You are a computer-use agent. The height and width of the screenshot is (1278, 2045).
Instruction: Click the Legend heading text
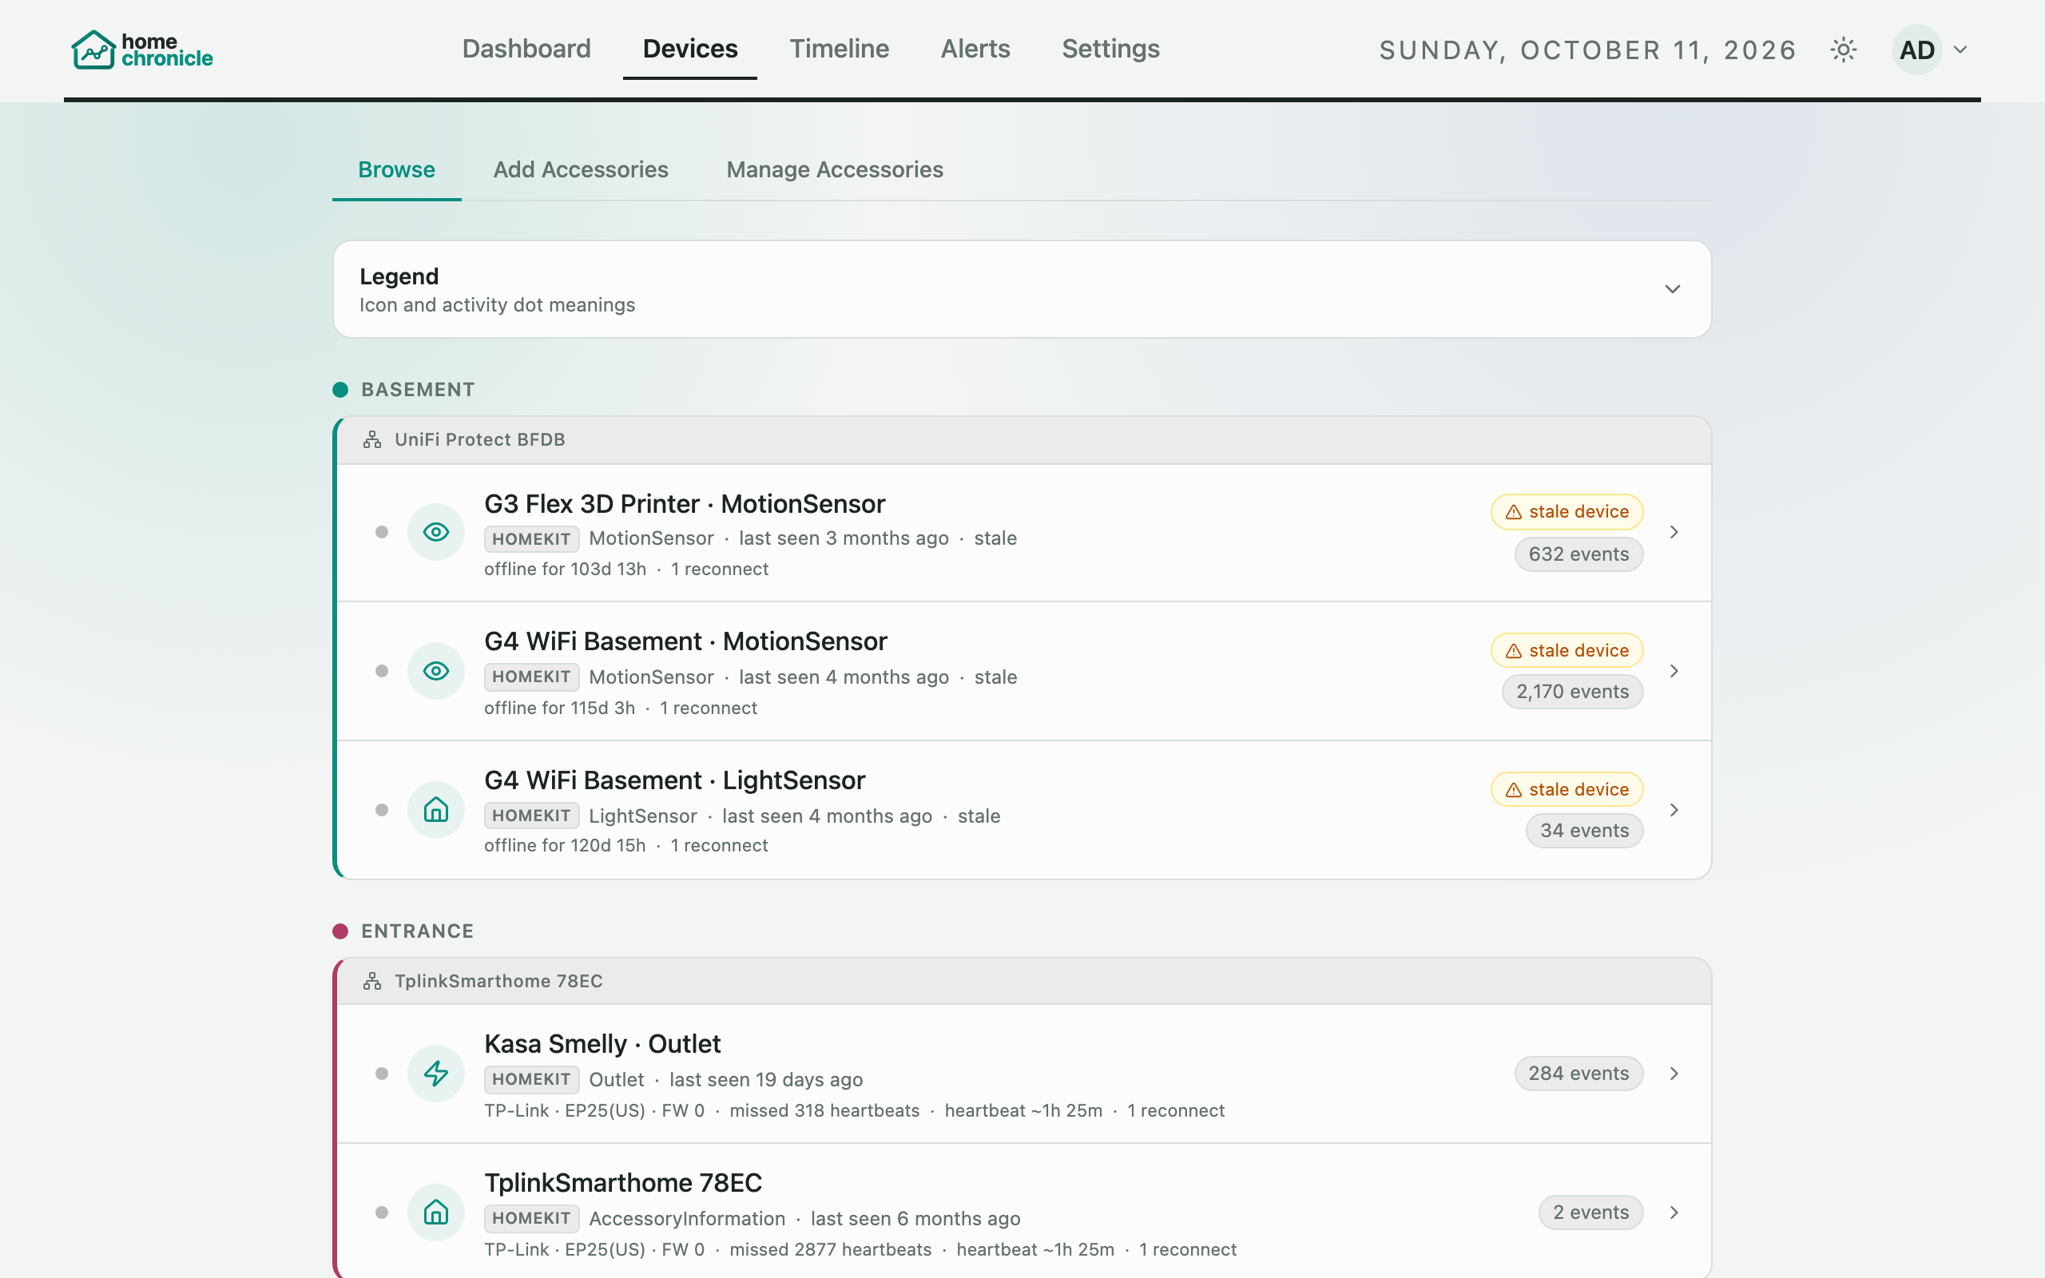click(399, 276)
